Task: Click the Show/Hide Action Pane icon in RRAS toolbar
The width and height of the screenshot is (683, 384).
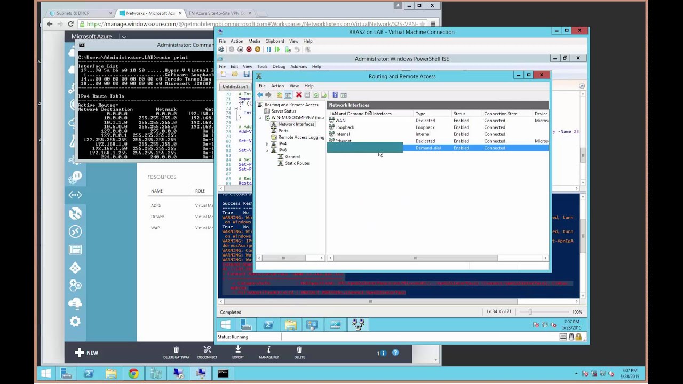Action: pos(344,95)
